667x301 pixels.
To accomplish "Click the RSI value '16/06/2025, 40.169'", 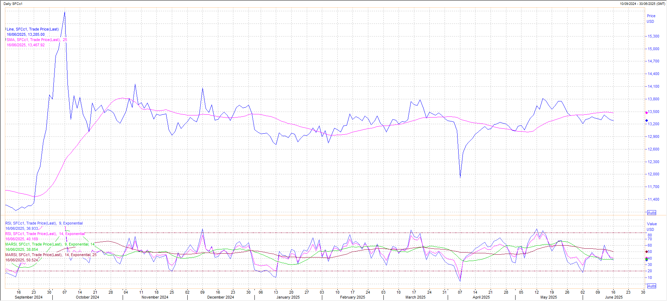I will click(22, 239).
